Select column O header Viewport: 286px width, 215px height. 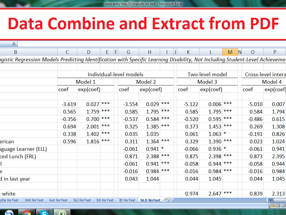tap(253, 52)
